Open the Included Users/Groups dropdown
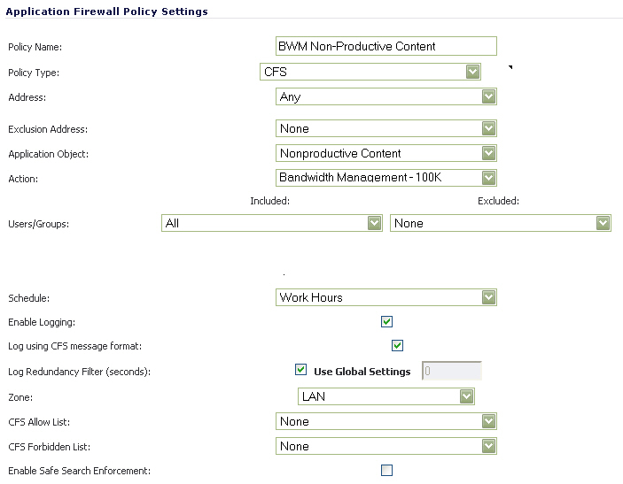This screenshot has height=484, width=623. (273, 223)
